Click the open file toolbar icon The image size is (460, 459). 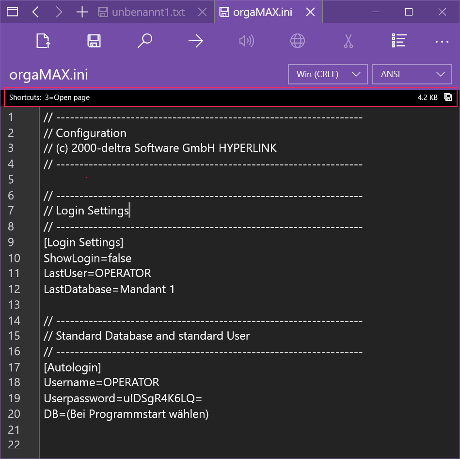(x=43, y=41)
